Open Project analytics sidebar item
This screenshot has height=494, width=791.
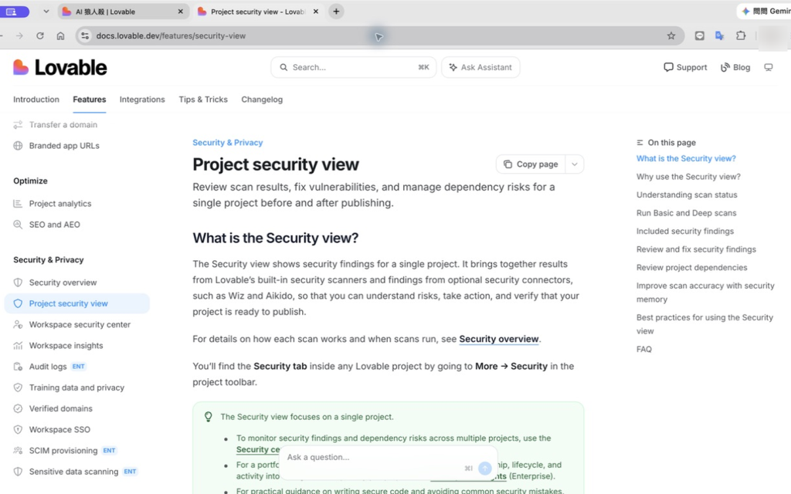77,204
